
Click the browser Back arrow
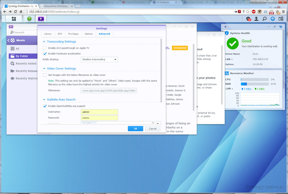pyautogui.click(x=5, y=12)
